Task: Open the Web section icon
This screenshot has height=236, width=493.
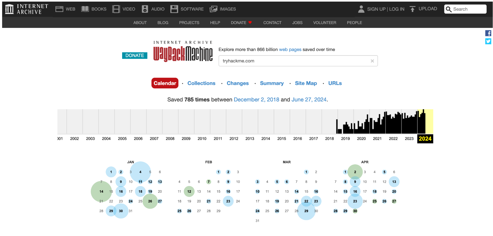Action: (59, 9)
